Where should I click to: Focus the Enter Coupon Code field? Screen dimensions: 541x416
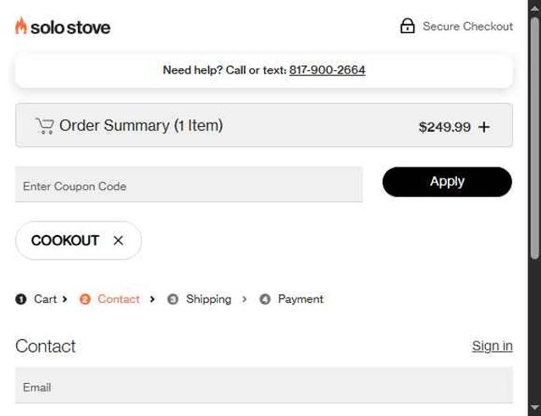[x=189, y=185]
